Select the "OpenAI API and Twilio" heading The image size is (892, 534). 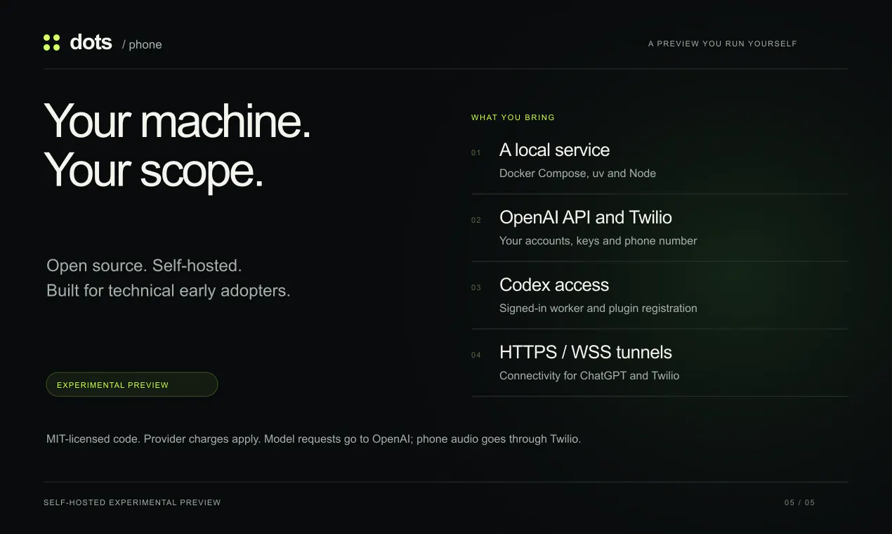tap(586, 217)
